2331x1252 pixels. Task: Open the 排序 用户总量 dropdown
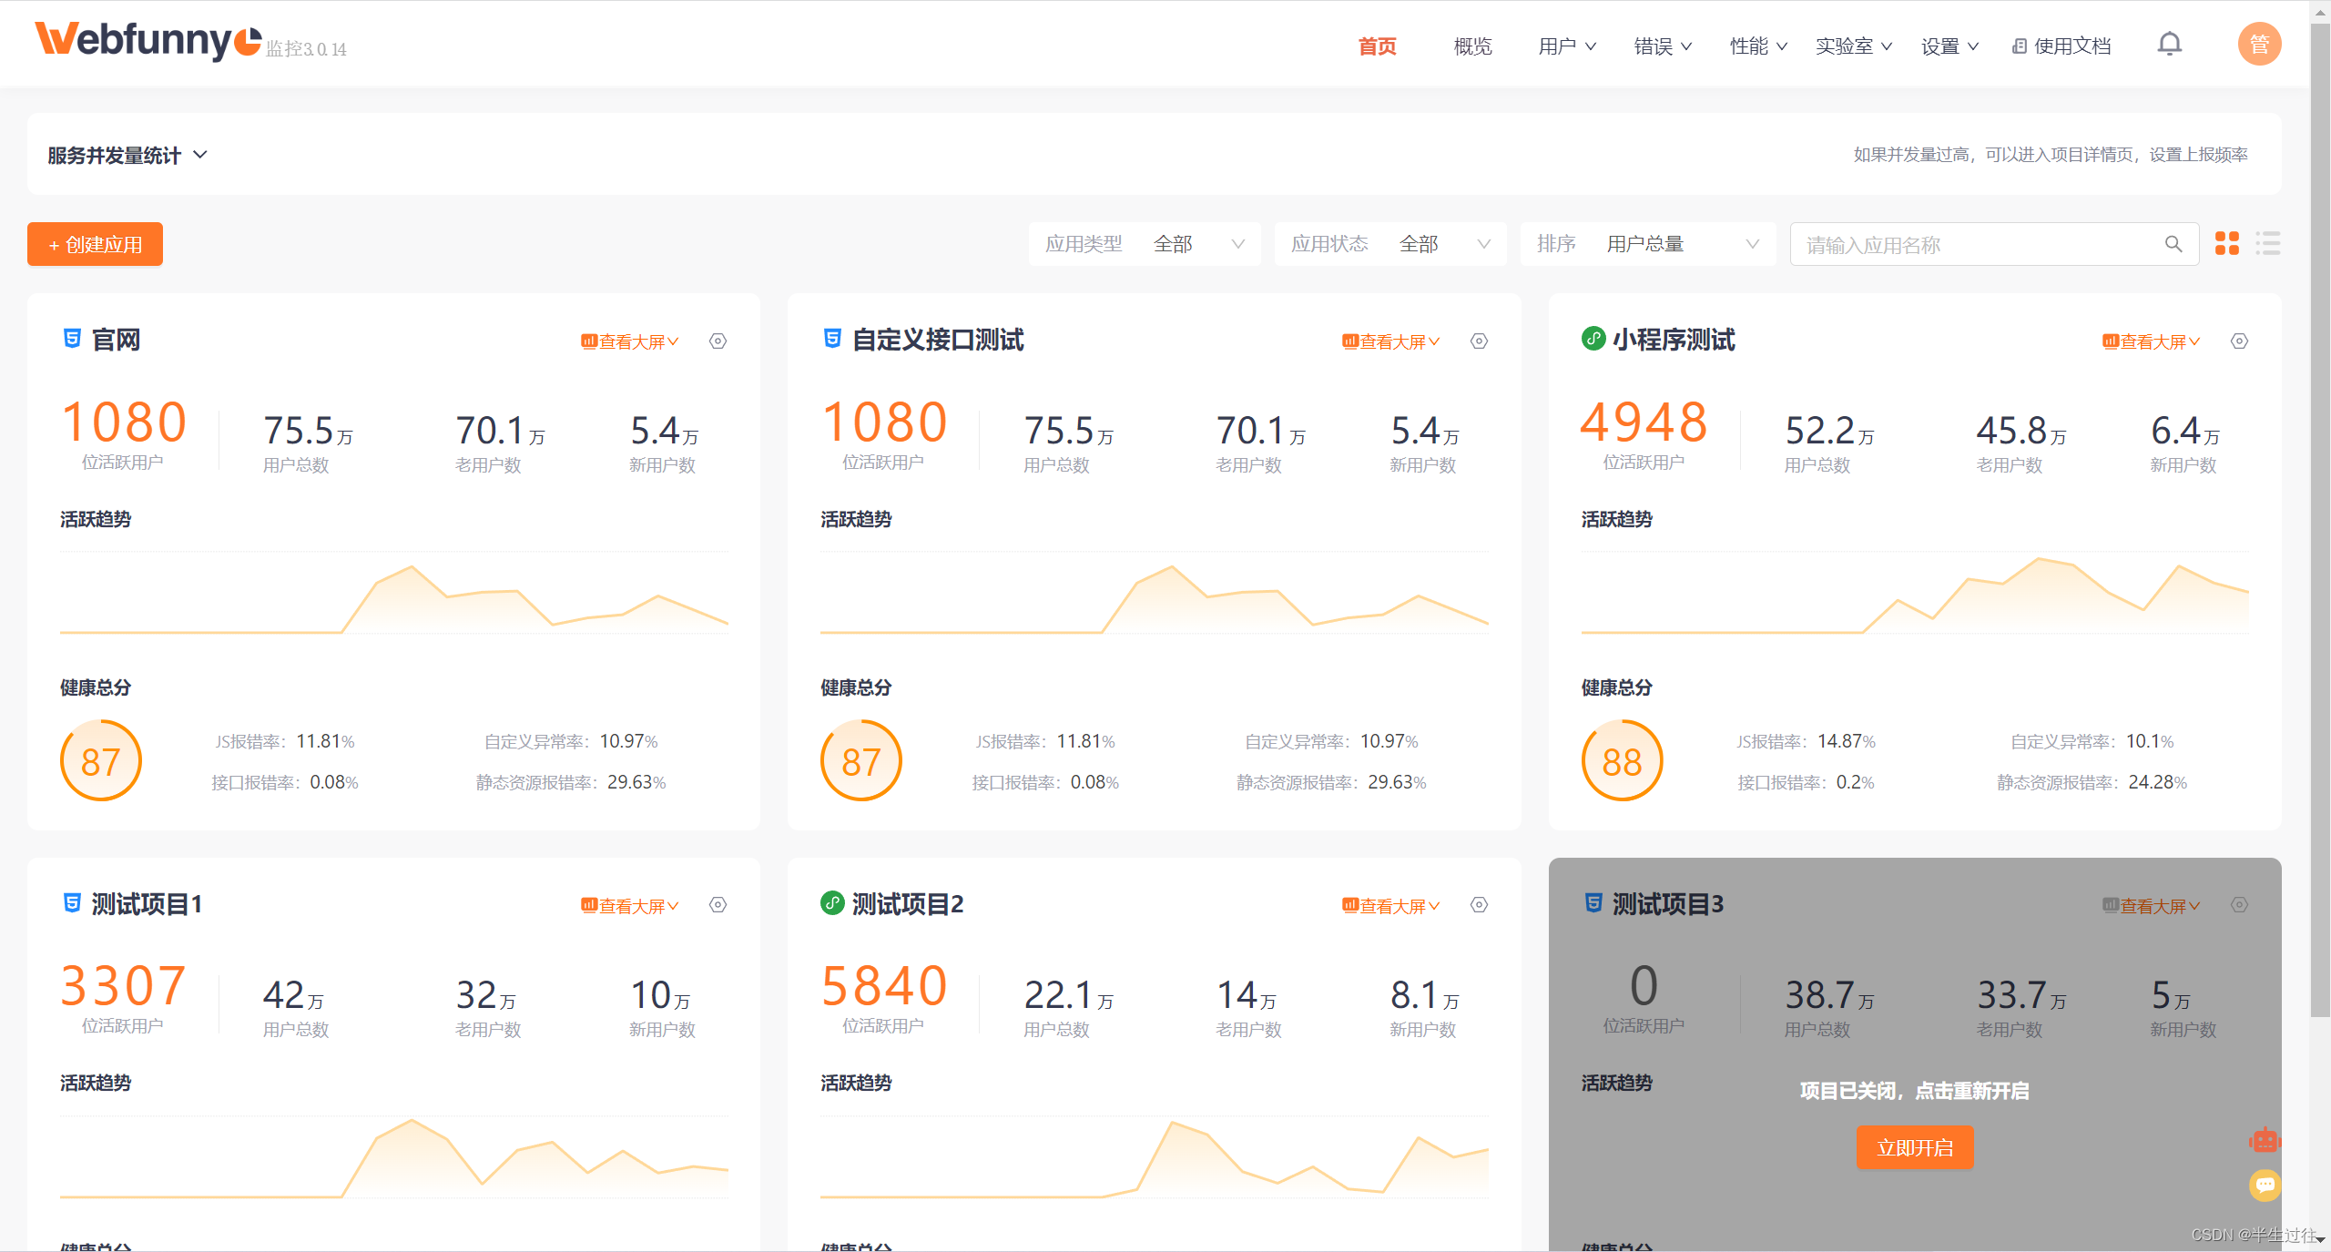1647,244
